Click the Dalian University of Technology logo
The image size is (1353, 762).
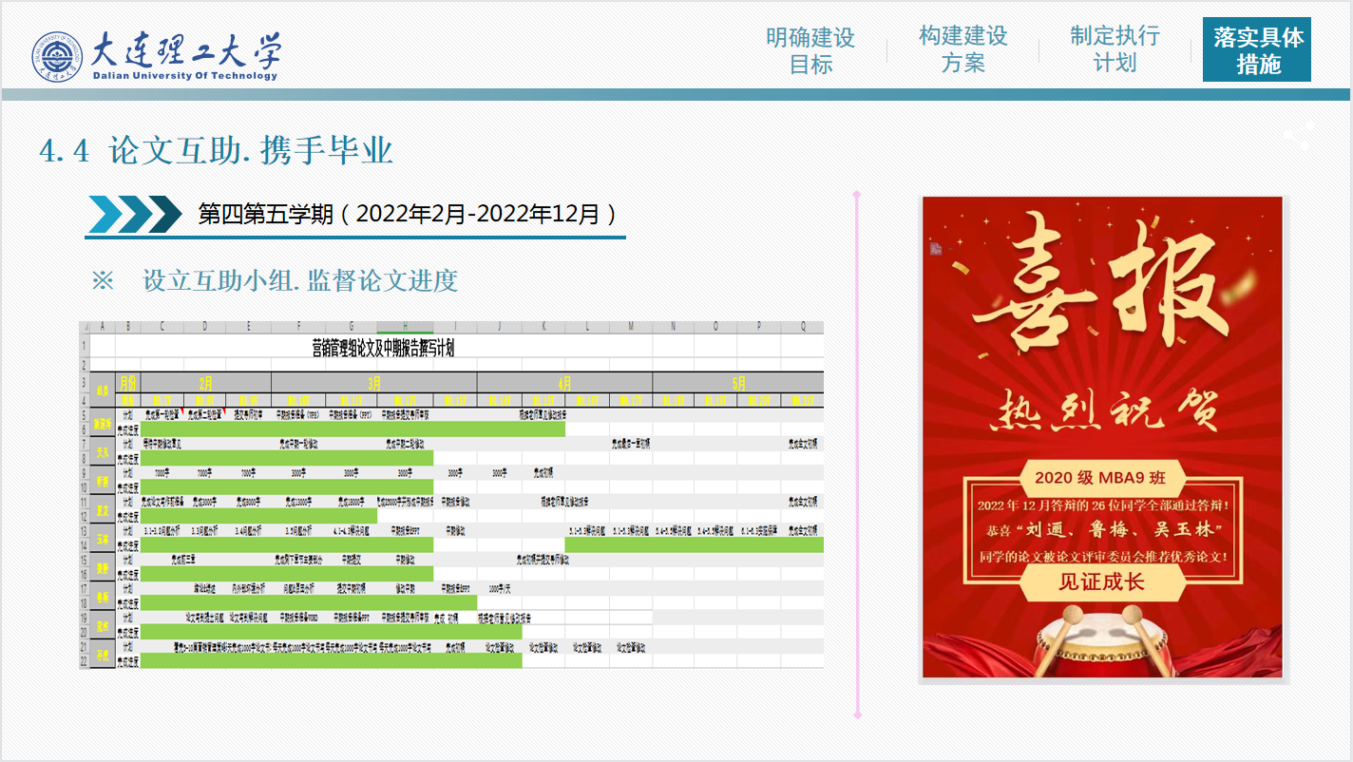157,56
